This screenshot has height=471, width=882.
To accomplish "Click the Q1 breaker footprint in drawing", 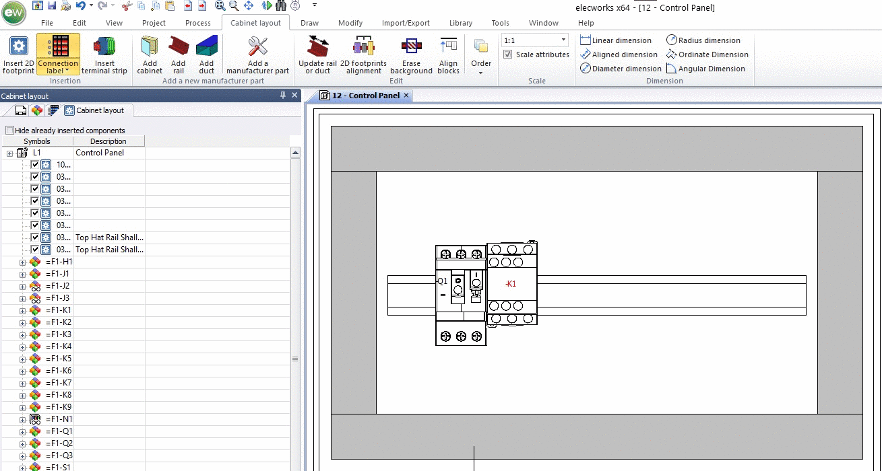I will click(x=461, y=295).
